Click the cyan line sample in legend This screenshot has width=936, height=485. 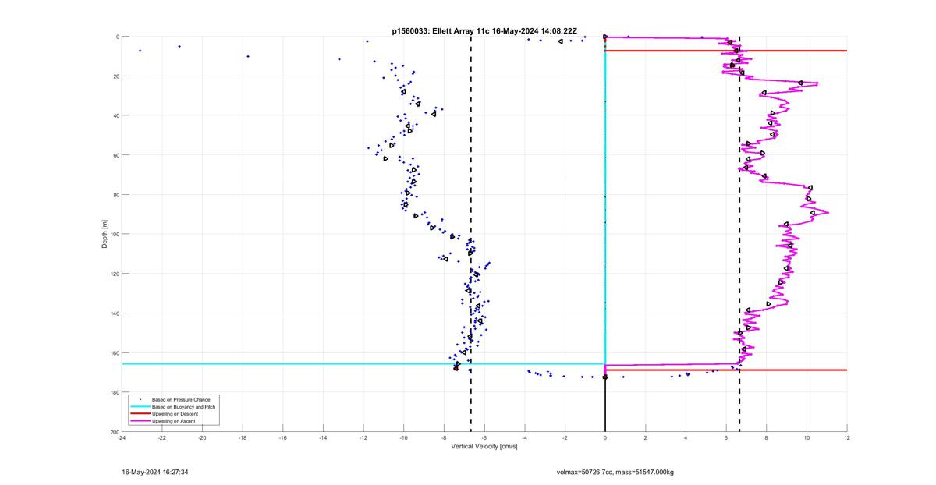coord(140,407)
